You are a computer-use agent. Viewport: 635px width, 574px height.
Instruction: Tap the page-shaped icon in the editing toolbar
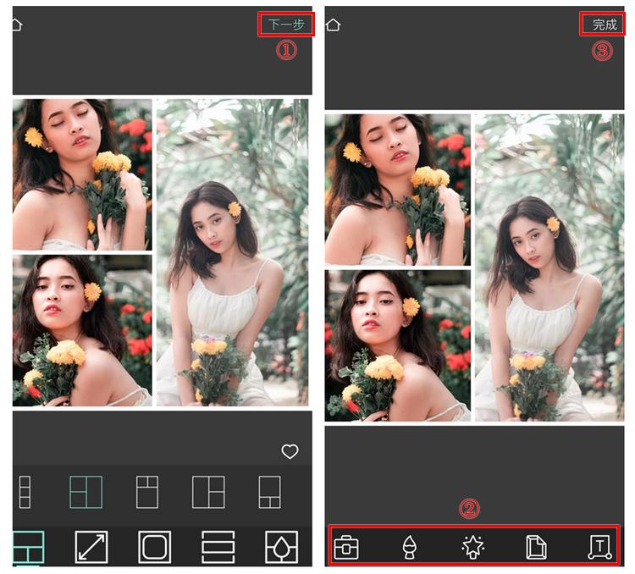(x=536, y=548)
